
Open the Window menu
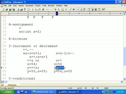59,5
